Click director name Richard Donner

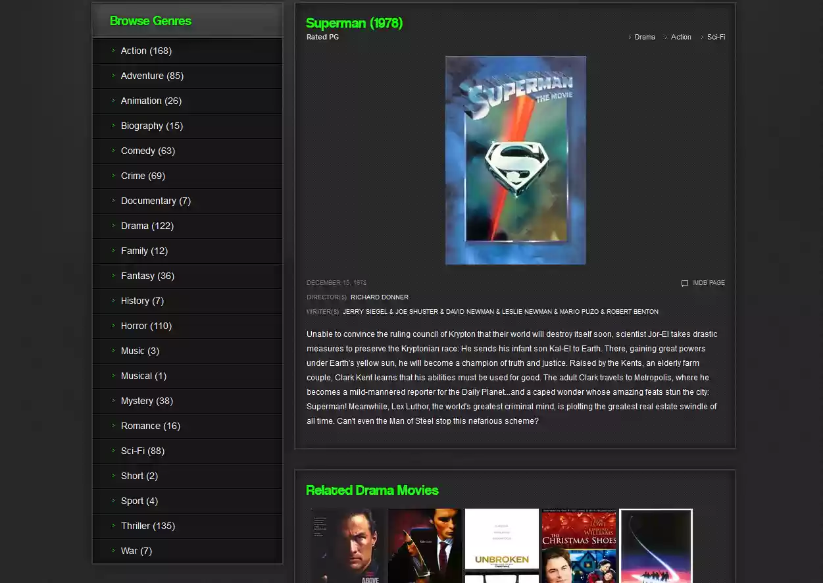[x=380, y=297]
